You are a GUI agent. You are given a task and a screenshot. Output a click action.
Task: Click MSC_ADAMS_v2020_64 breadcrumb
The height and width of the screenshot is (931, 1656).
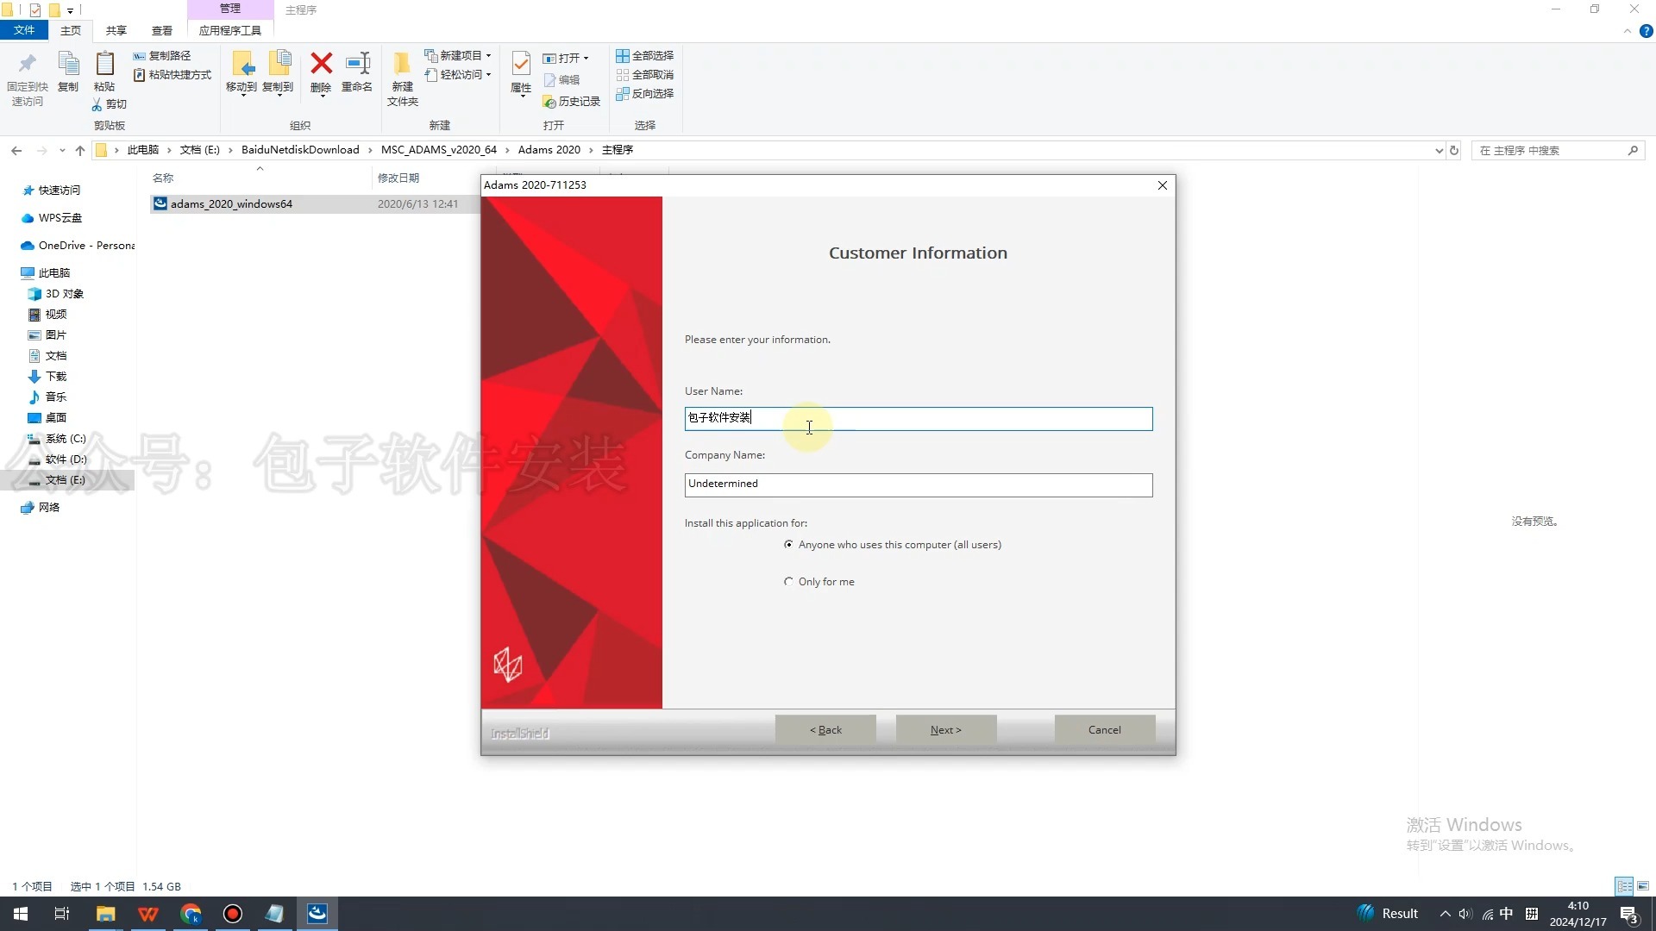pos(439,150)
